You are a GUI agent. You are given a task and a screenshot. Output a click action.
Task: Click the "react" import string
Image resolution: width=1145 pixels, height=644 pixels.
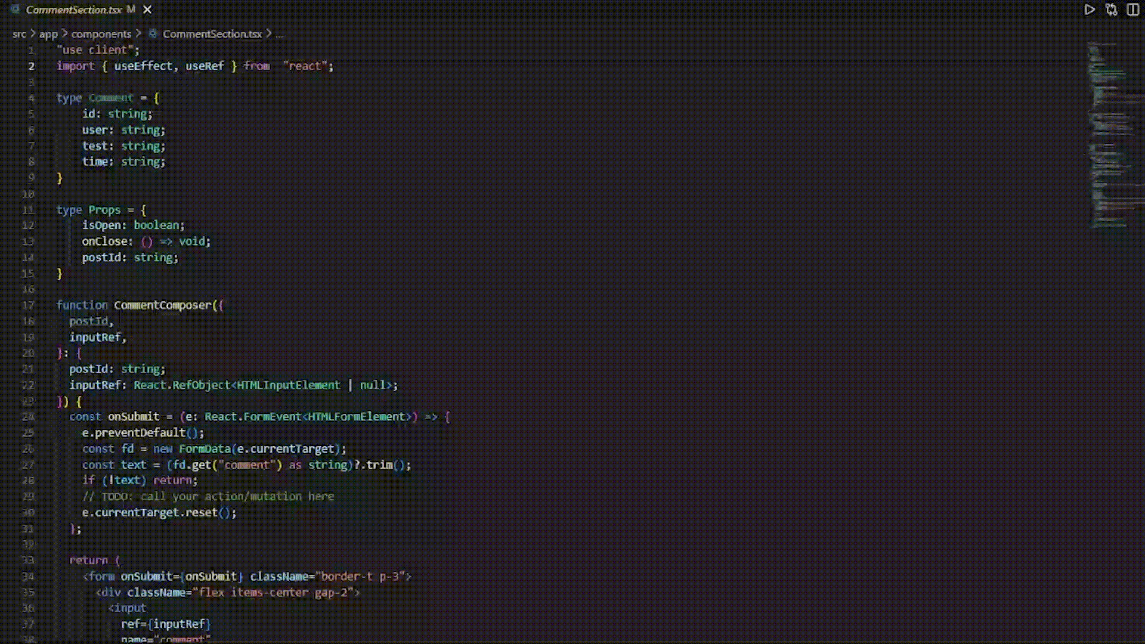coord(305,66)
